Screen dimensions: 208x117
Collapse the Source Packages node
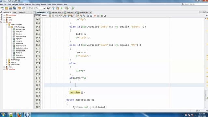6,25
